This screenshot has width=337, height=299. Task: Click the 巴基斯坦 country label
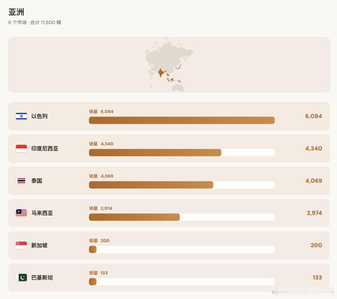[x=42, y=278]
